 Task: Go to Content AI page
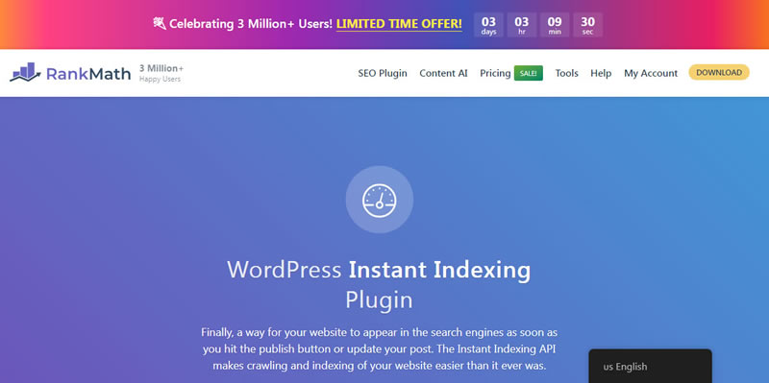coord(443,73)
